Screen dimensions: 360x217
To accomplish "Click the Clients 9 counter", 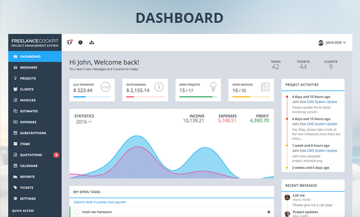I will click(x=331, y=65).
